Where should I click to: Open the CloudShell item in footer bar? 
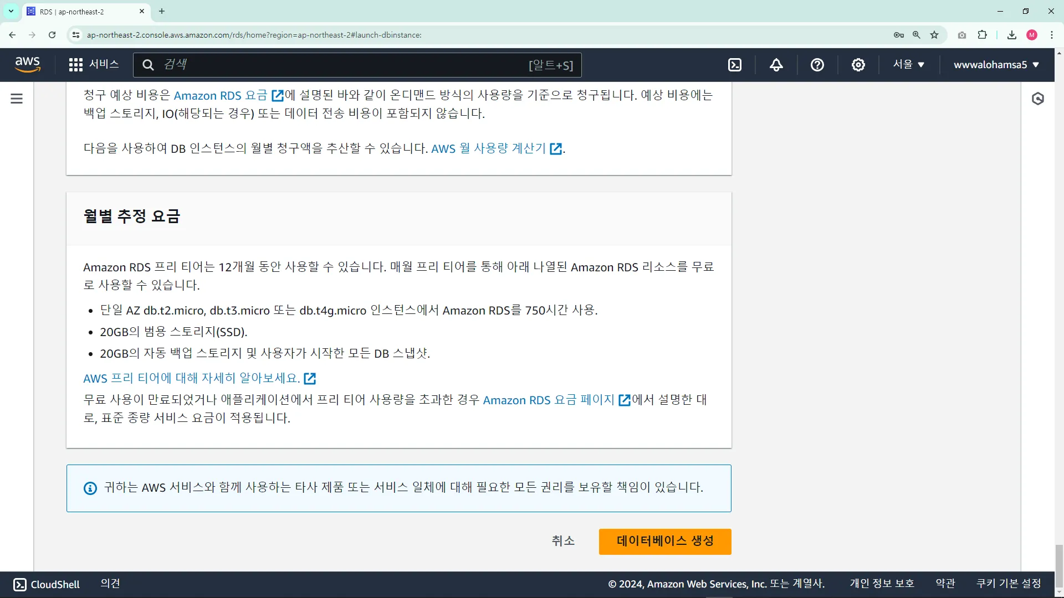coord(47,584)
